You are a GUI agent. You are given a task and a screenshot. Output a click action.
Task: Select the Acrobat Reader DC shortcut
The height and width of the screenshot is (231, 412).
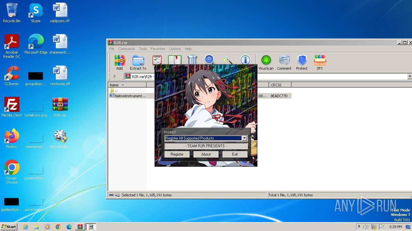point(12,46)
